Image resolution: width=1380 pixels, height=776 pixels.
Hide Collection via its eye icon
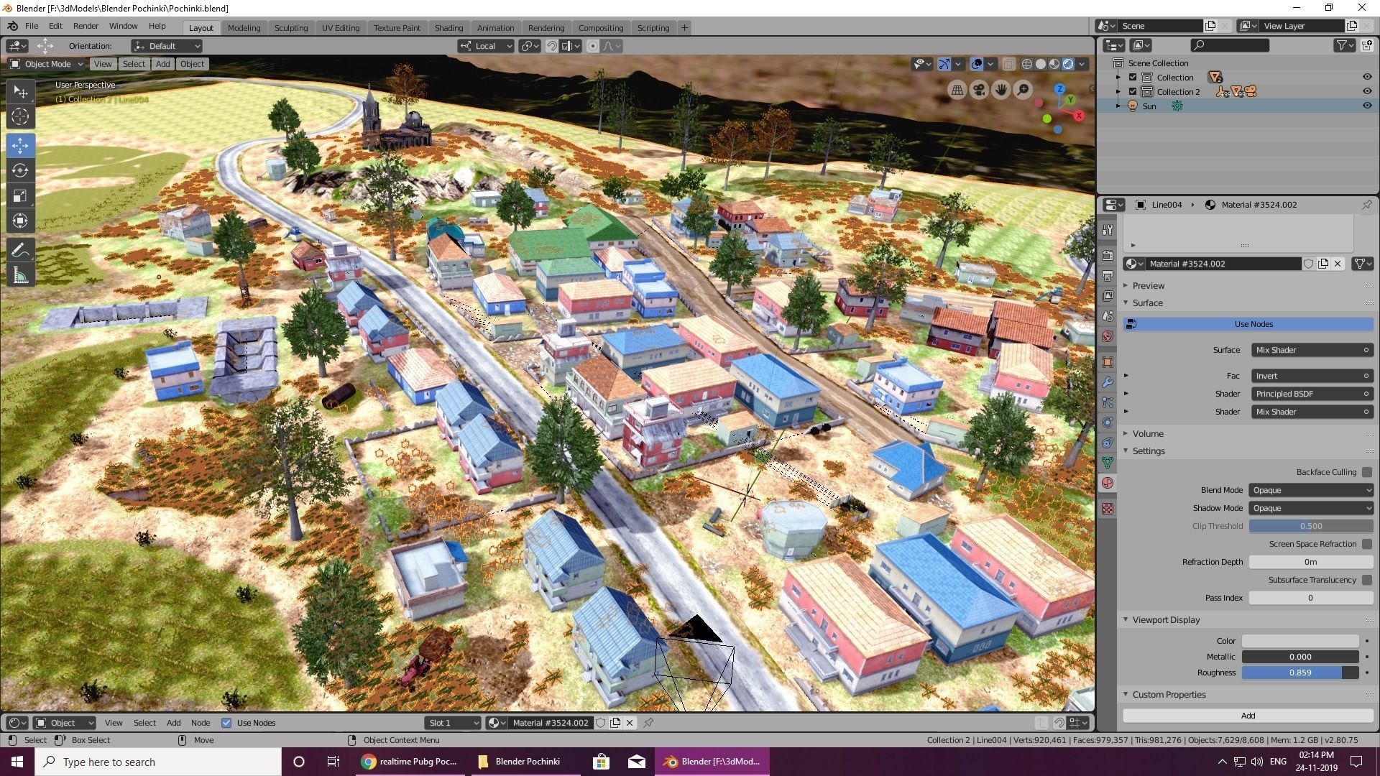[x=1367, y=77]
